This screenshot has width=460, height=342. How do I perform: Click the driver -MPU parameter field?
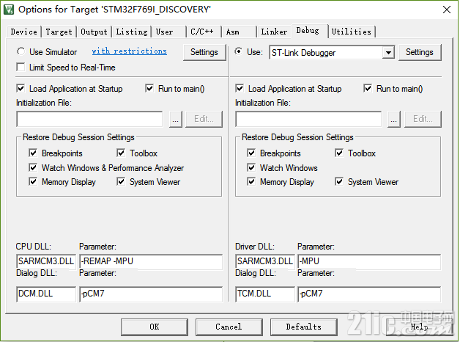pyautogui.click(x=369, y=261)
